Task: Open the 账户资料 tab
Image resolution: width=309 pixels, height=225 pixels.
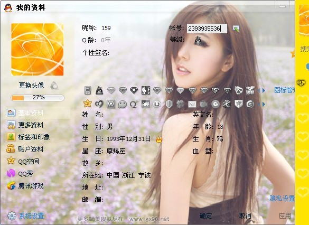Action: click(25, 149)
